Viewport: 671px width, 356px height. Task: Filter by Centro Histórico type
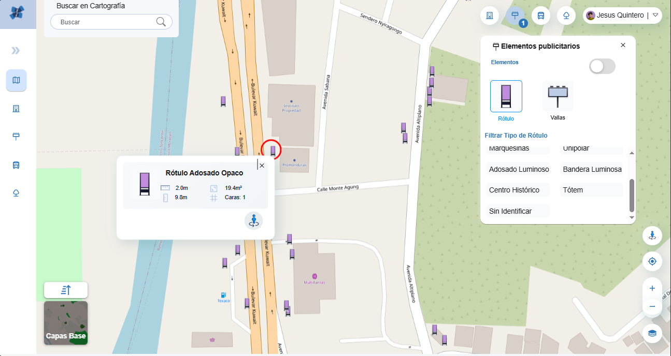click(514, 190)
